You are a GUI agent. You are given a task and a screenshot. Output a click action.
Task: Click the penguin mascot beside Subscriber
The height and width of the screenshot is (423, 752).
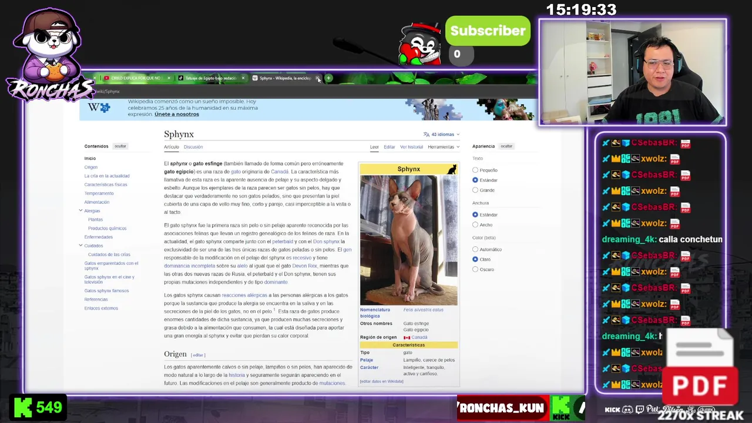click(420, 44)
